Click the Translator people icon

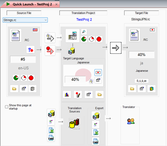[x=131, y=121]
